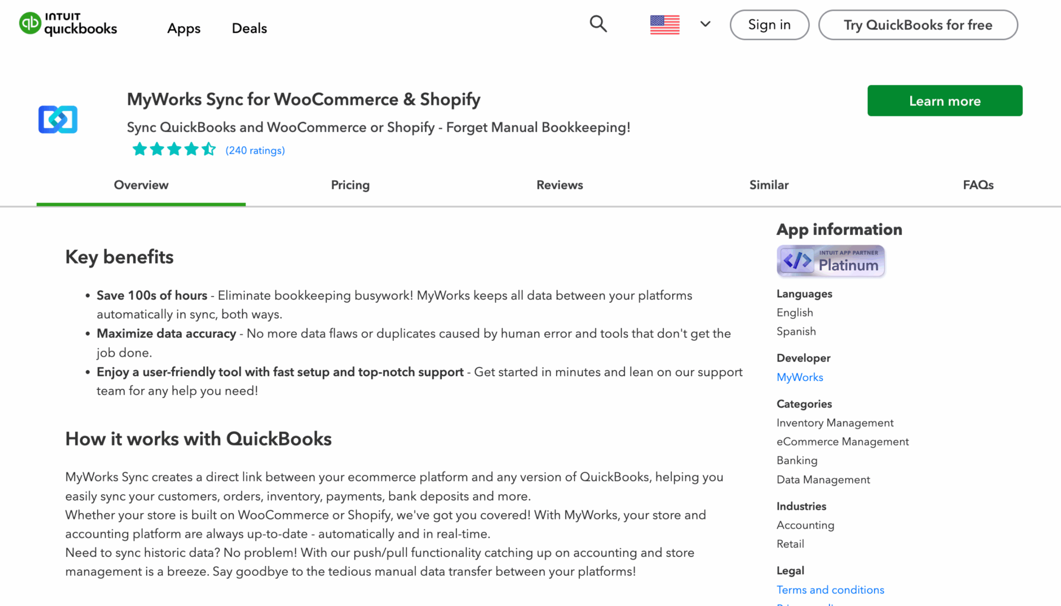The height and width of the screenshot is (606, 1061).
Task: Open the Apps menu
Action: click(x=184, y=28)
